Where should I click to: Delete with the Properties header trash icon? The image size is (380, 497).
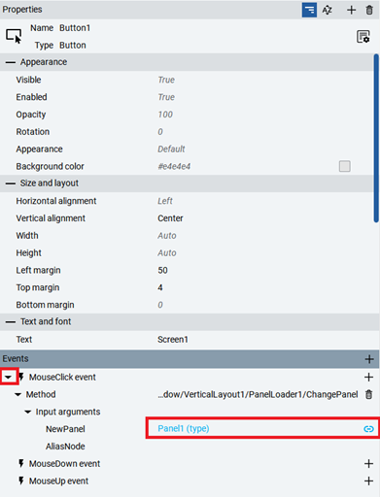coord(369,10)
